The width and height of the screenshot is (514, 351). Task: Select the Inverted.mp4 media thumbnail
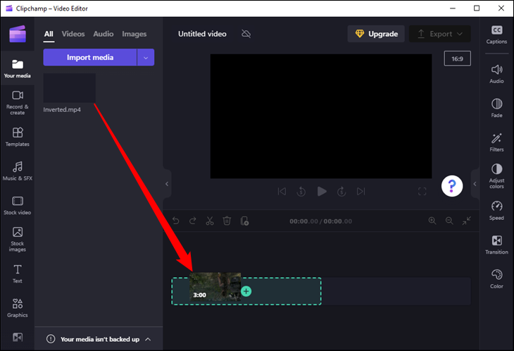coord(69,88)
